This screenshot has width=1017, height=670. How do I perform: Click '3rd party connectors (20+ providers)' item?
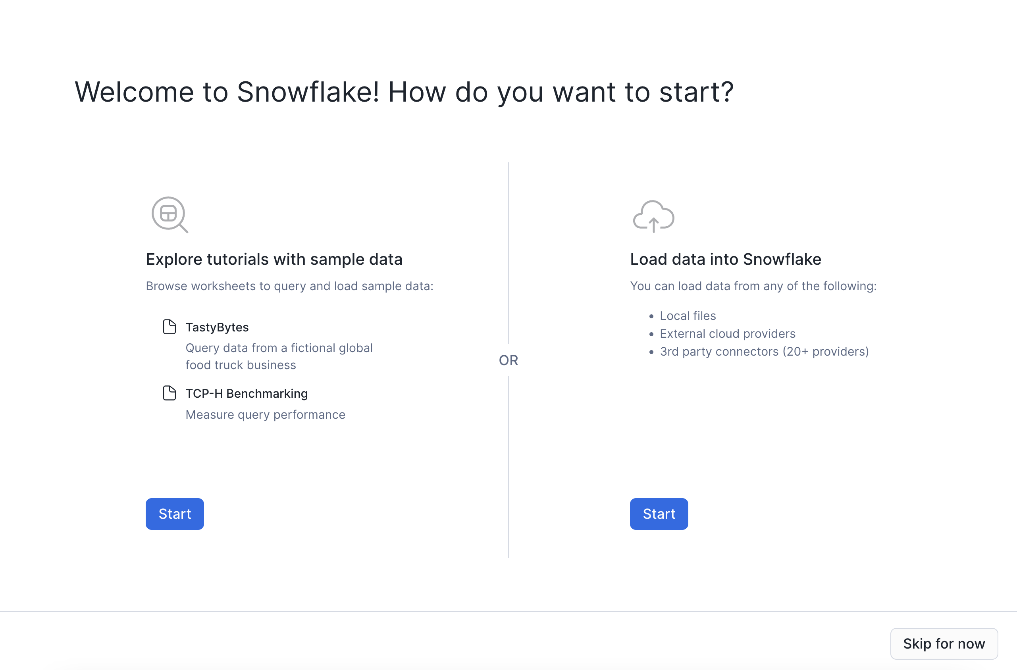pyautogui.click(x=764, y=352)
